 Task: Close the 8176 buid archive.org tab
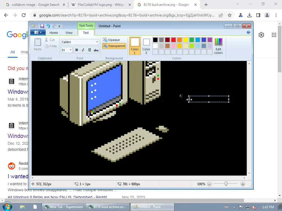click(x=196, y=5)
